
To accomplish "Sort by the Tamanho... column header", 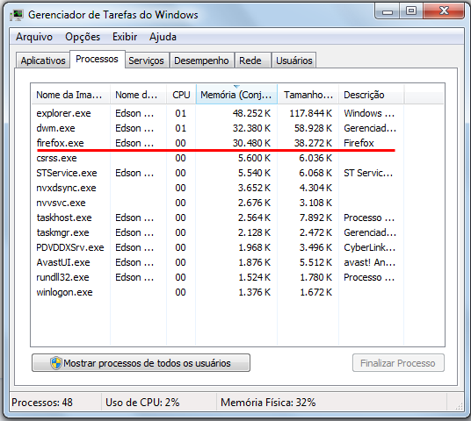I will 308,95.
